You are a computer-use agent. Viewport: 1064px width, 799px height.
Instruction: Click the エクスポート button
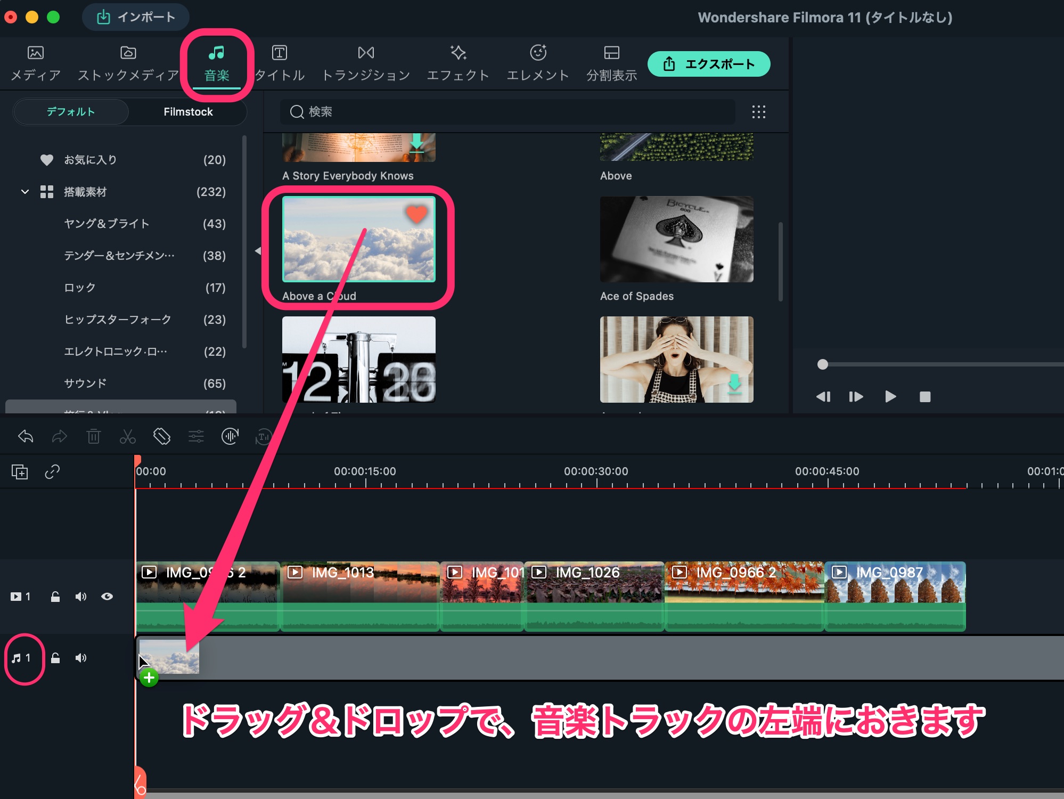[x=708, y=63]
